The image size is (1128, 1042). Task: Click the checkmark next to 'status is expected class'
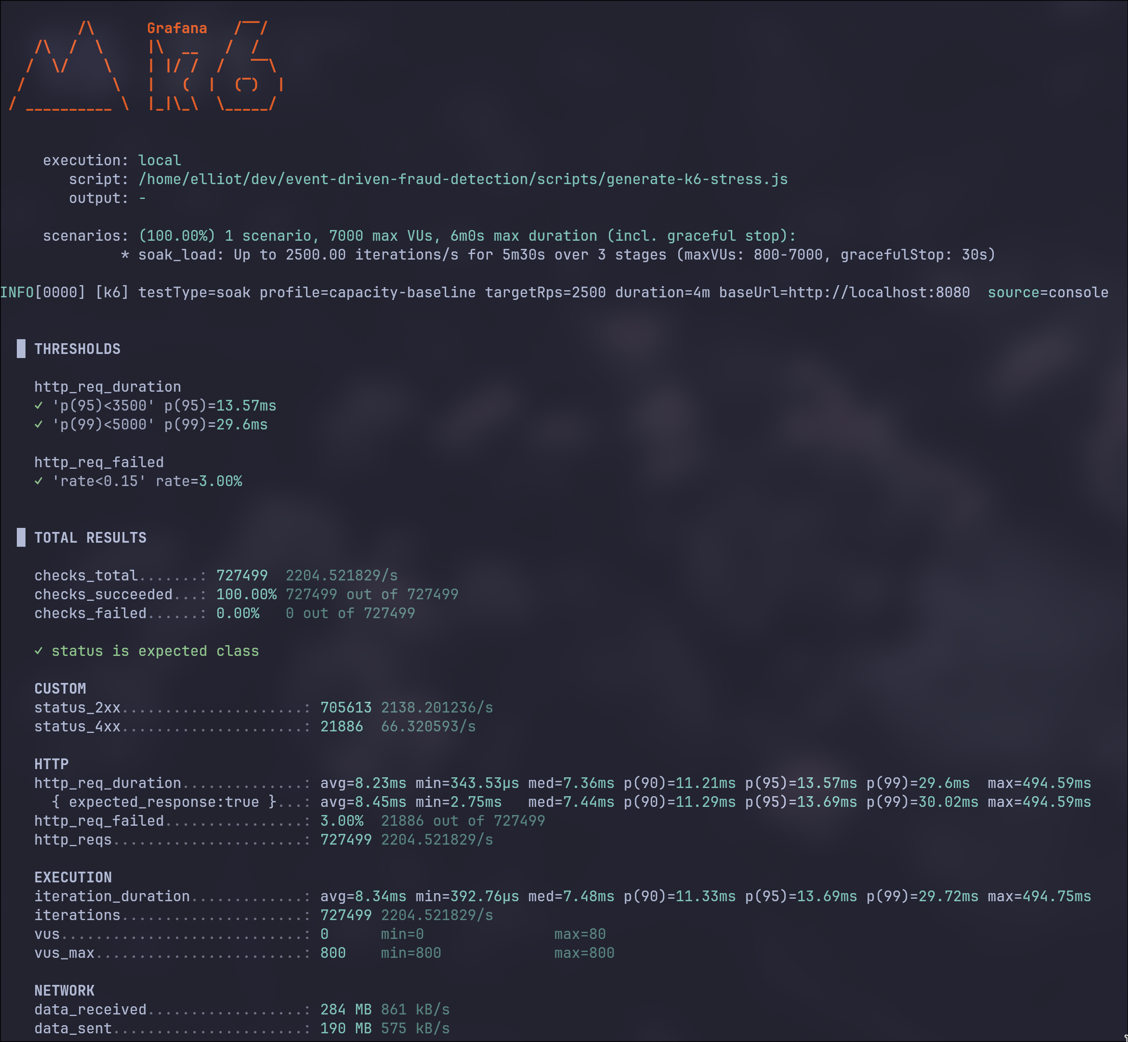[x=38, y=651]
